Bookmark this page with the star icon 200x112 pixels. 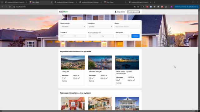coord(138,7)
